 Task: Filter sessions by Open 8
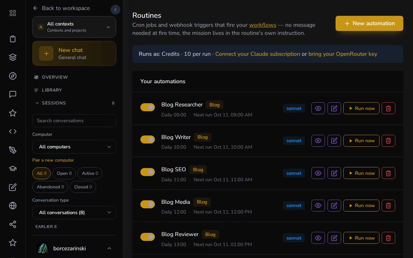(64, 173)
